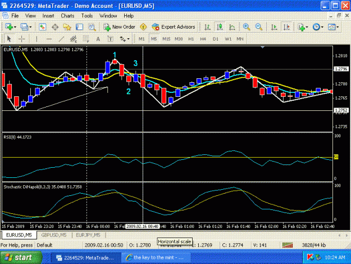This screenshot has height=264, width=351.
Task: Click the Start button on taskbar
Action: point(21,257)
